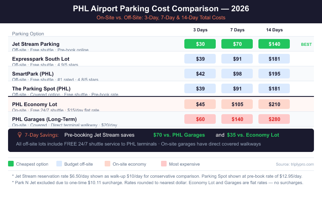Click SmartPark 14-day $195 price
This screenshot has width=322, height=201.
[274, 74]
